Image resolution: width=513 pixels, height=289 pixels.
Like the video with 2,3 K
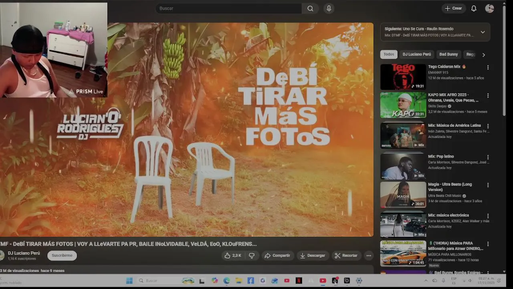coord(233,255)
